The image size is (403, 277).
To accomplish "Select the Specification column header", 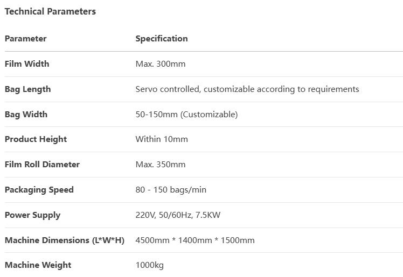I will [162, 39].
